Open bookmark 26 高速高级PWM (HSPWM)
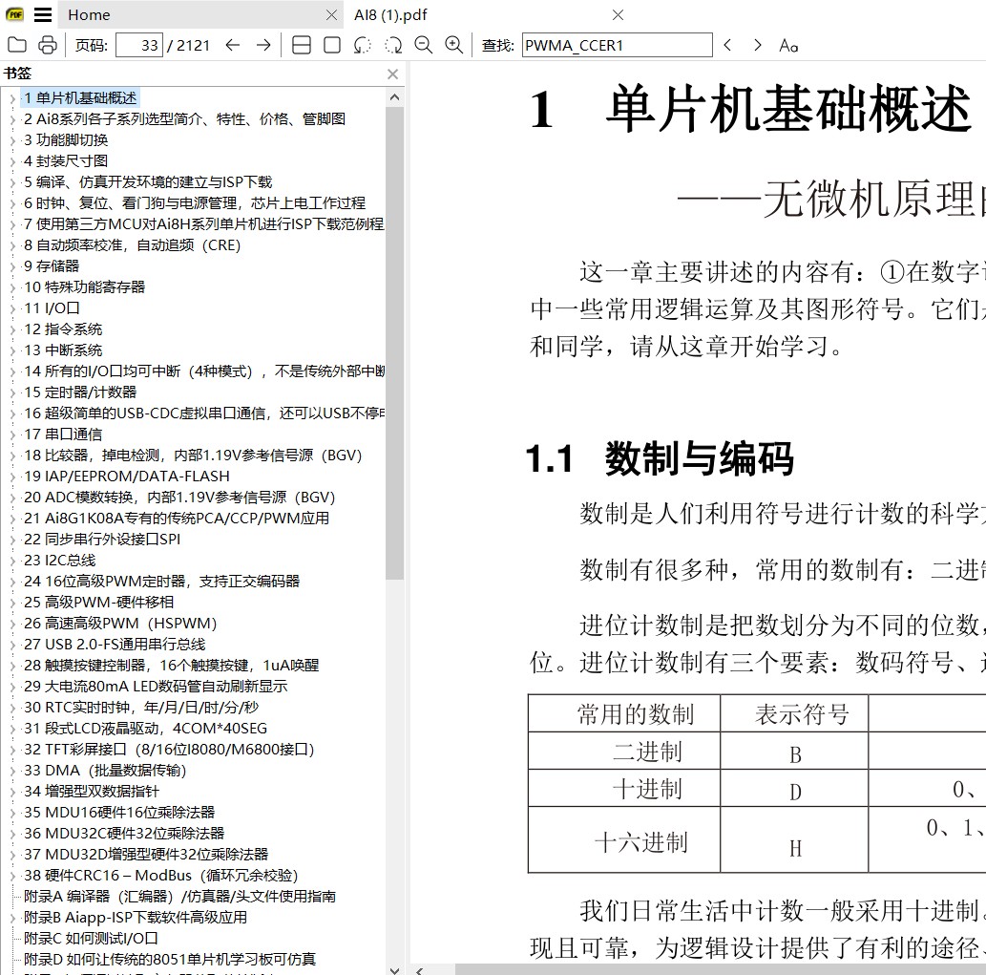Viewport: 986px width, 975px height. pos(120,624)
